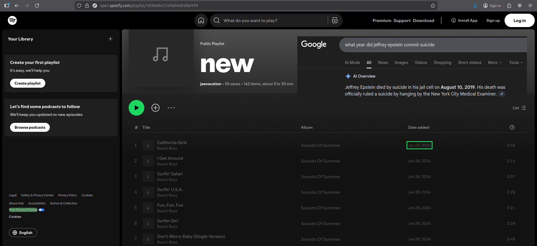Image resolution: width=537 pixels, height=246 pixels.
Task: Click the browser back arrow
Action: [x=17, y=6]
